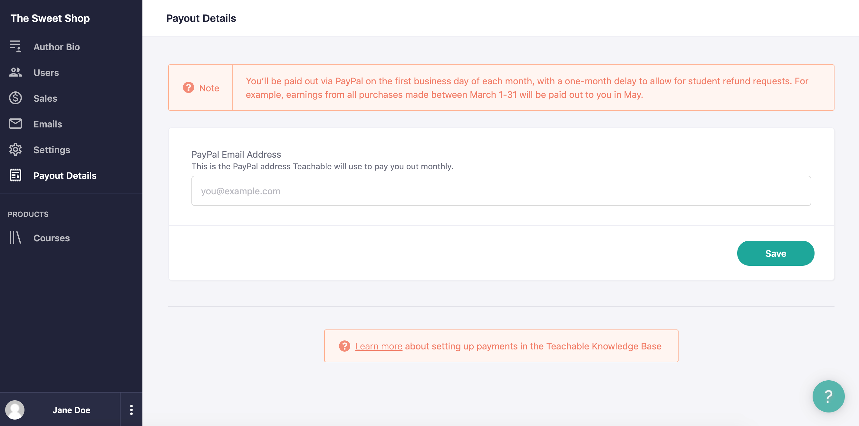
Task: Click the Emails envelope icon
Action: [x=15, y=124]
